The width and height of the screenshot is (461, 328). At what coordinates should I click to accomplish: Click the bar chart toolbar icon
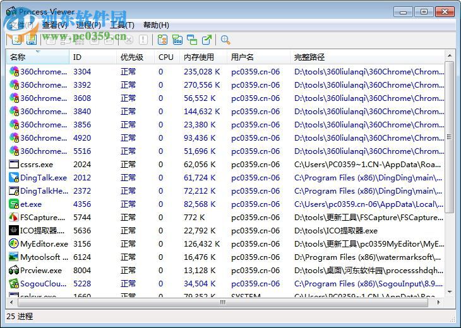(177, 40)
